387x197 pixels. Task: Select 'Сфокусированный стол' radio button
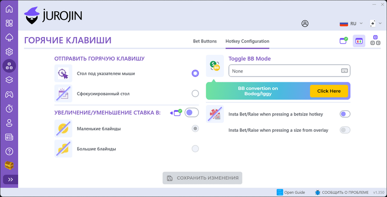tap(195, 94)
